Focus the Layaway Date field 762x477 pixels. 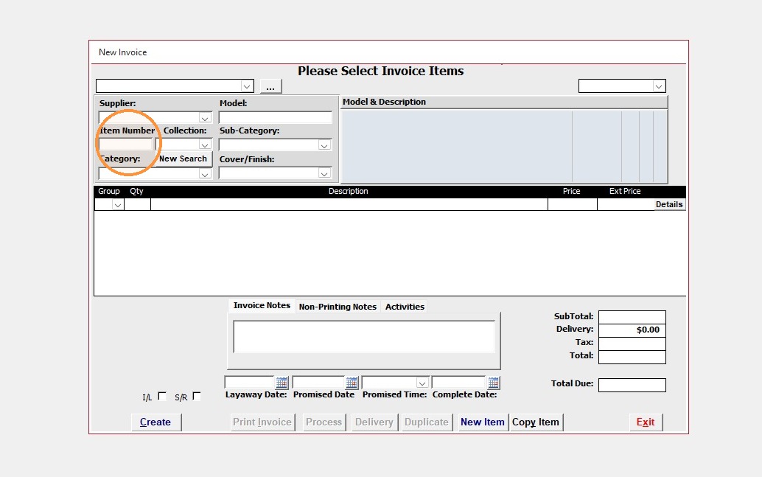[x=250, y=383]
